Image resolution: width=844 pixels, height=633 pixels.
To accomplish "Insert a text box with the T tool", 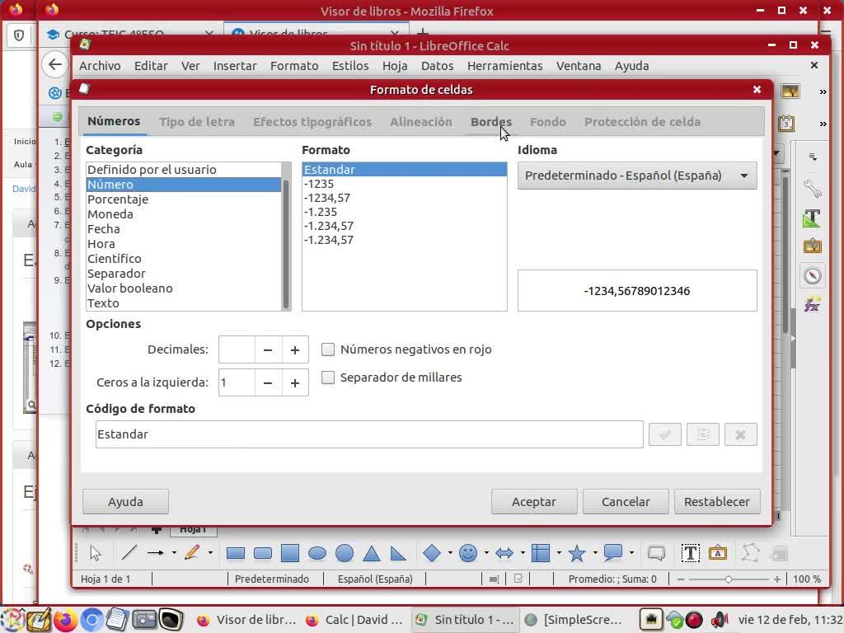I will [690, 553].
